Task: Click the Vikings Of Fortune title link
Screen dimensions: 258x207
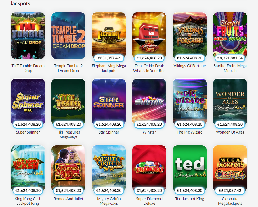Action: [190, 66]
